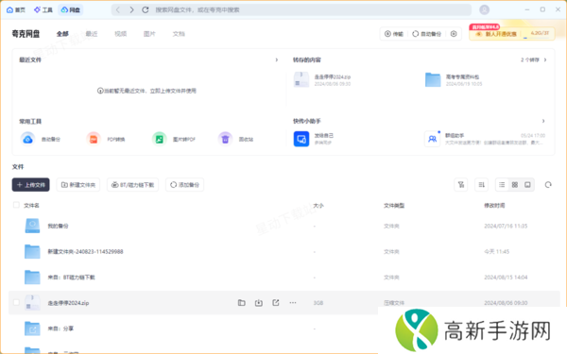567x354 pixels.
Task: Switch to grid view
Action: [x=515, y=185]
